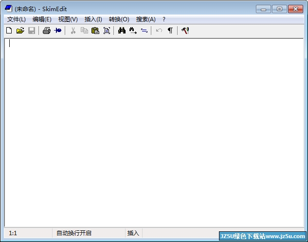Open the 文件(L) menu
Screen dimensions: 308x242
point(17,19)
